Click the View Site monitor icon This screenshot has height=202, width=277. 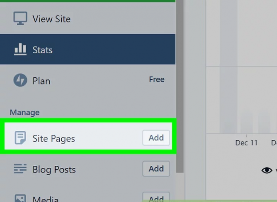coord(20,19)
